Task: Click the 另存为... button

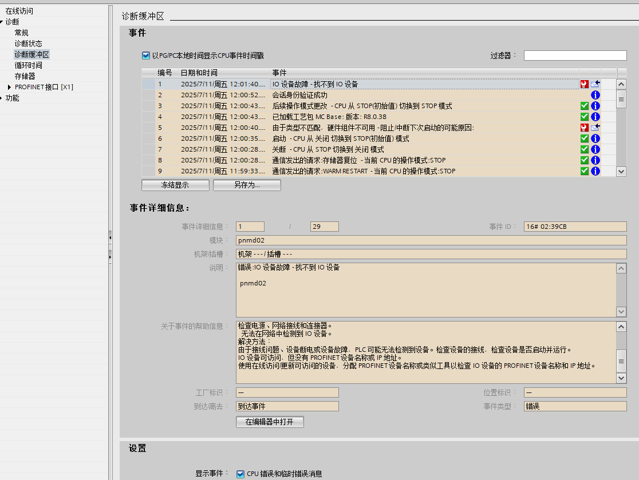Action: [247, 185]
